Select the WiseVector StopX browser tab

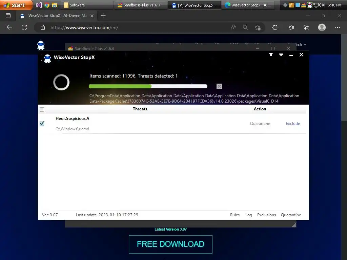tap(57, 16)
